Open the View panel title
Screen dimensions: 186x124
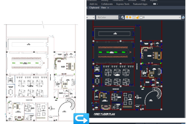click(x=103, y=8)
